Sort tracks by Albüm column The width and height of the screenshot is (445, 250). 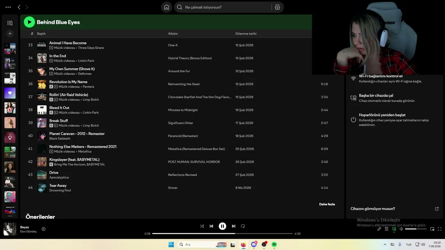173,34
